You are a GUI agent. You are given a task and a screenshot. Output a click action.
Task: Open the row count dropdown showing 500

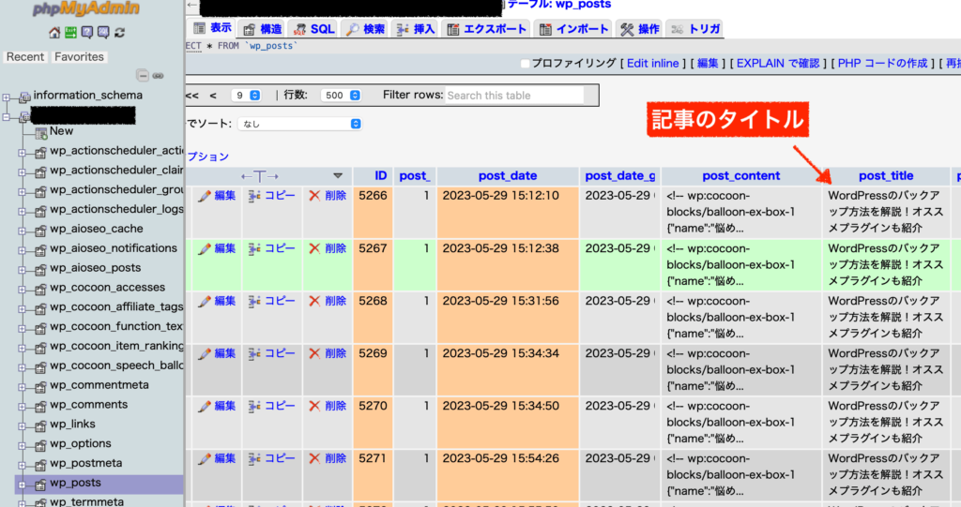pyautogui.click(x=342, y=96)
